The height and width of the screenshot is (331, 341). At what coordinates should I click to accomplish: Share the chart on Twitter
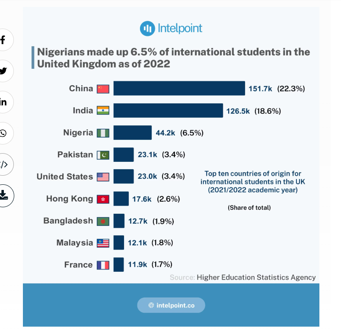point(3,71)
